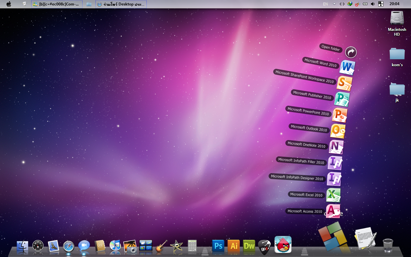Launch Dreamweaver from the dock
The height and width of the screenshot is (257, 411).
pos(249,246)
